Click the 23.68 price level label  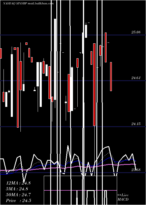click(x=136, y=170)
